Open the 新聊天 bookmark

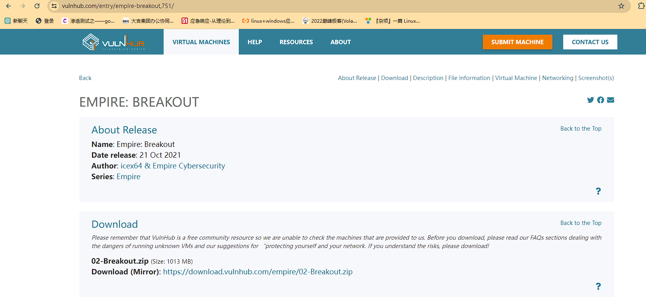pos(16,21)
